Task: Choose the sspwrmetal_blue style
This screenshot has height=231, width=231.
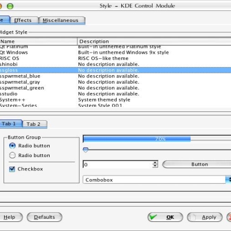Action: pos(115,76)
